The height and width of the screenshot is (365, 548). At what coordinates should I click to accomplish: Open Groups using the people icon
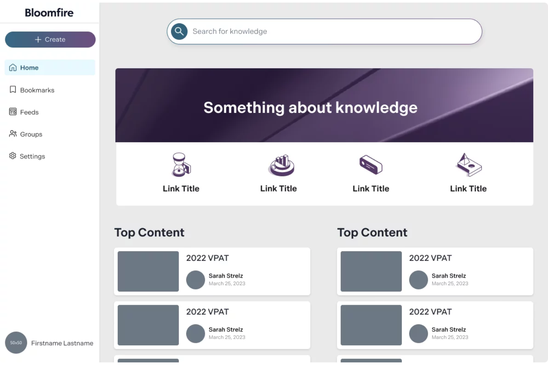13,134
